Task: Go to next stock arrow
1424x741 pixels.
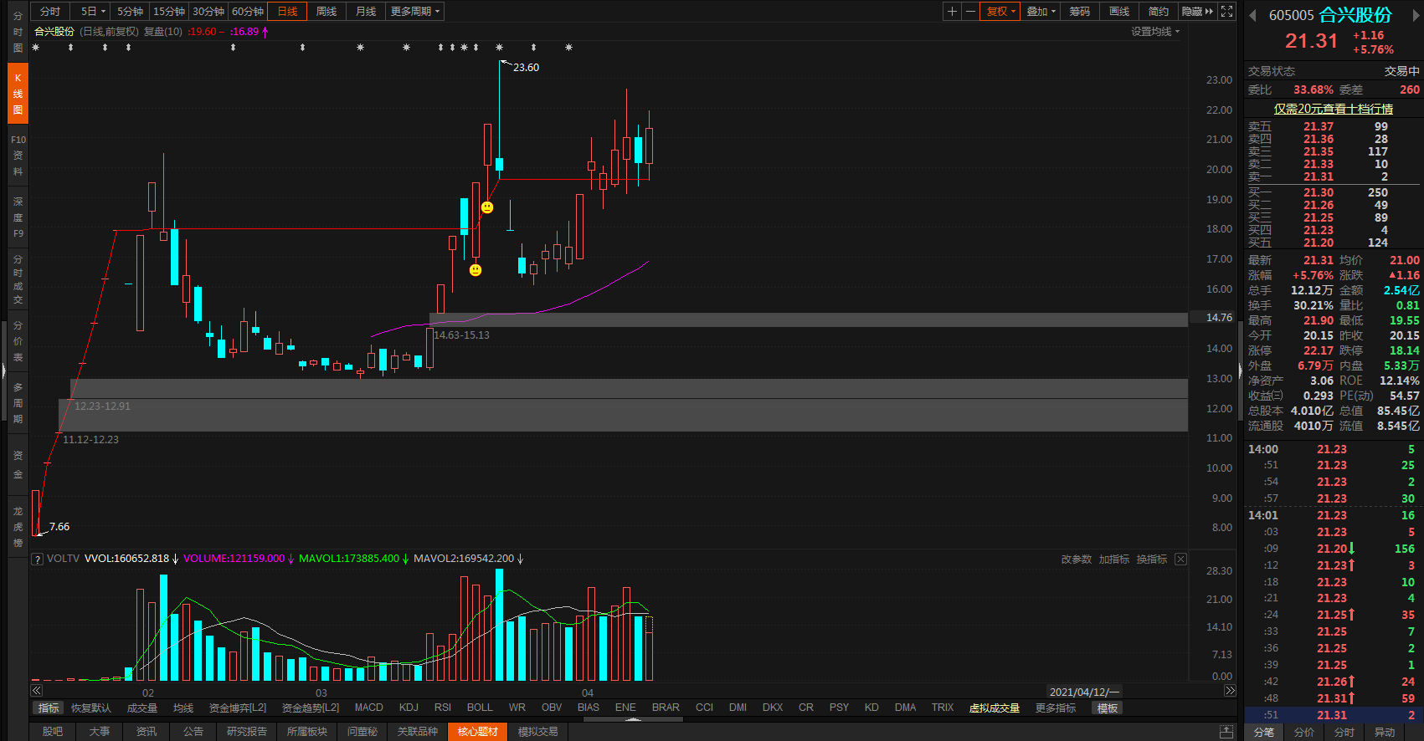Action: click(x=1416, y=15)
